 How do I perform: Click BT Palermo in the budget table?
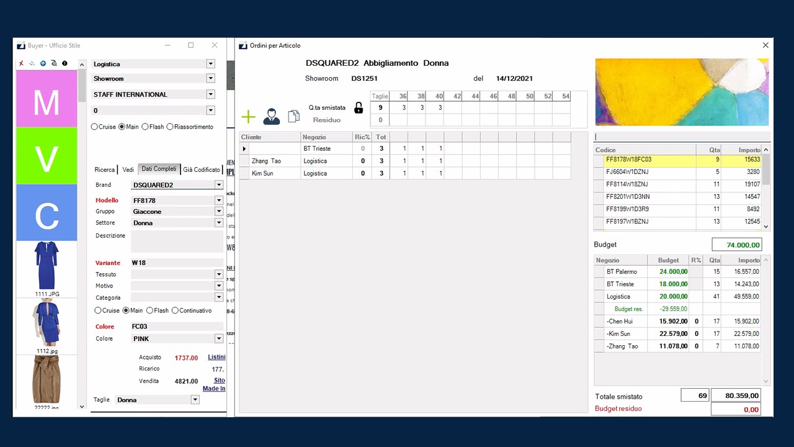pyautogui.click(x=622, y=271)
